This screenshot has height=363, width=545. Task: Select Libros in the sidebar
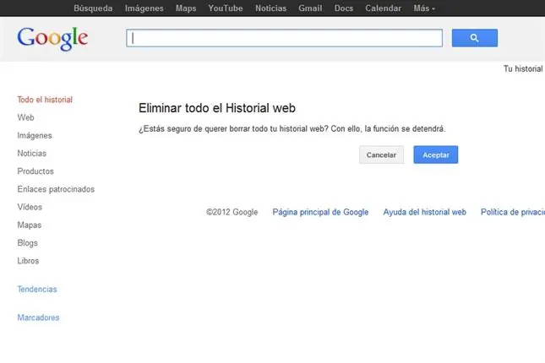pyautogui.click(x=28, y=261)
